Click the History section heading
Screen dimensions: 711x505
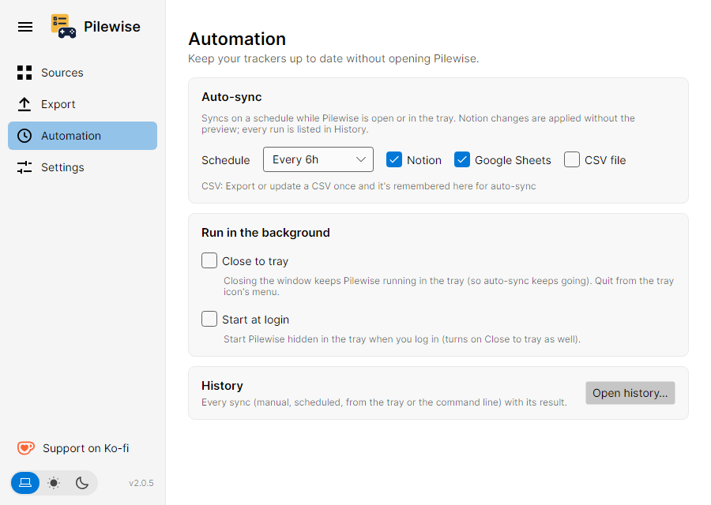pyautogui.click(x=222, y=386)
